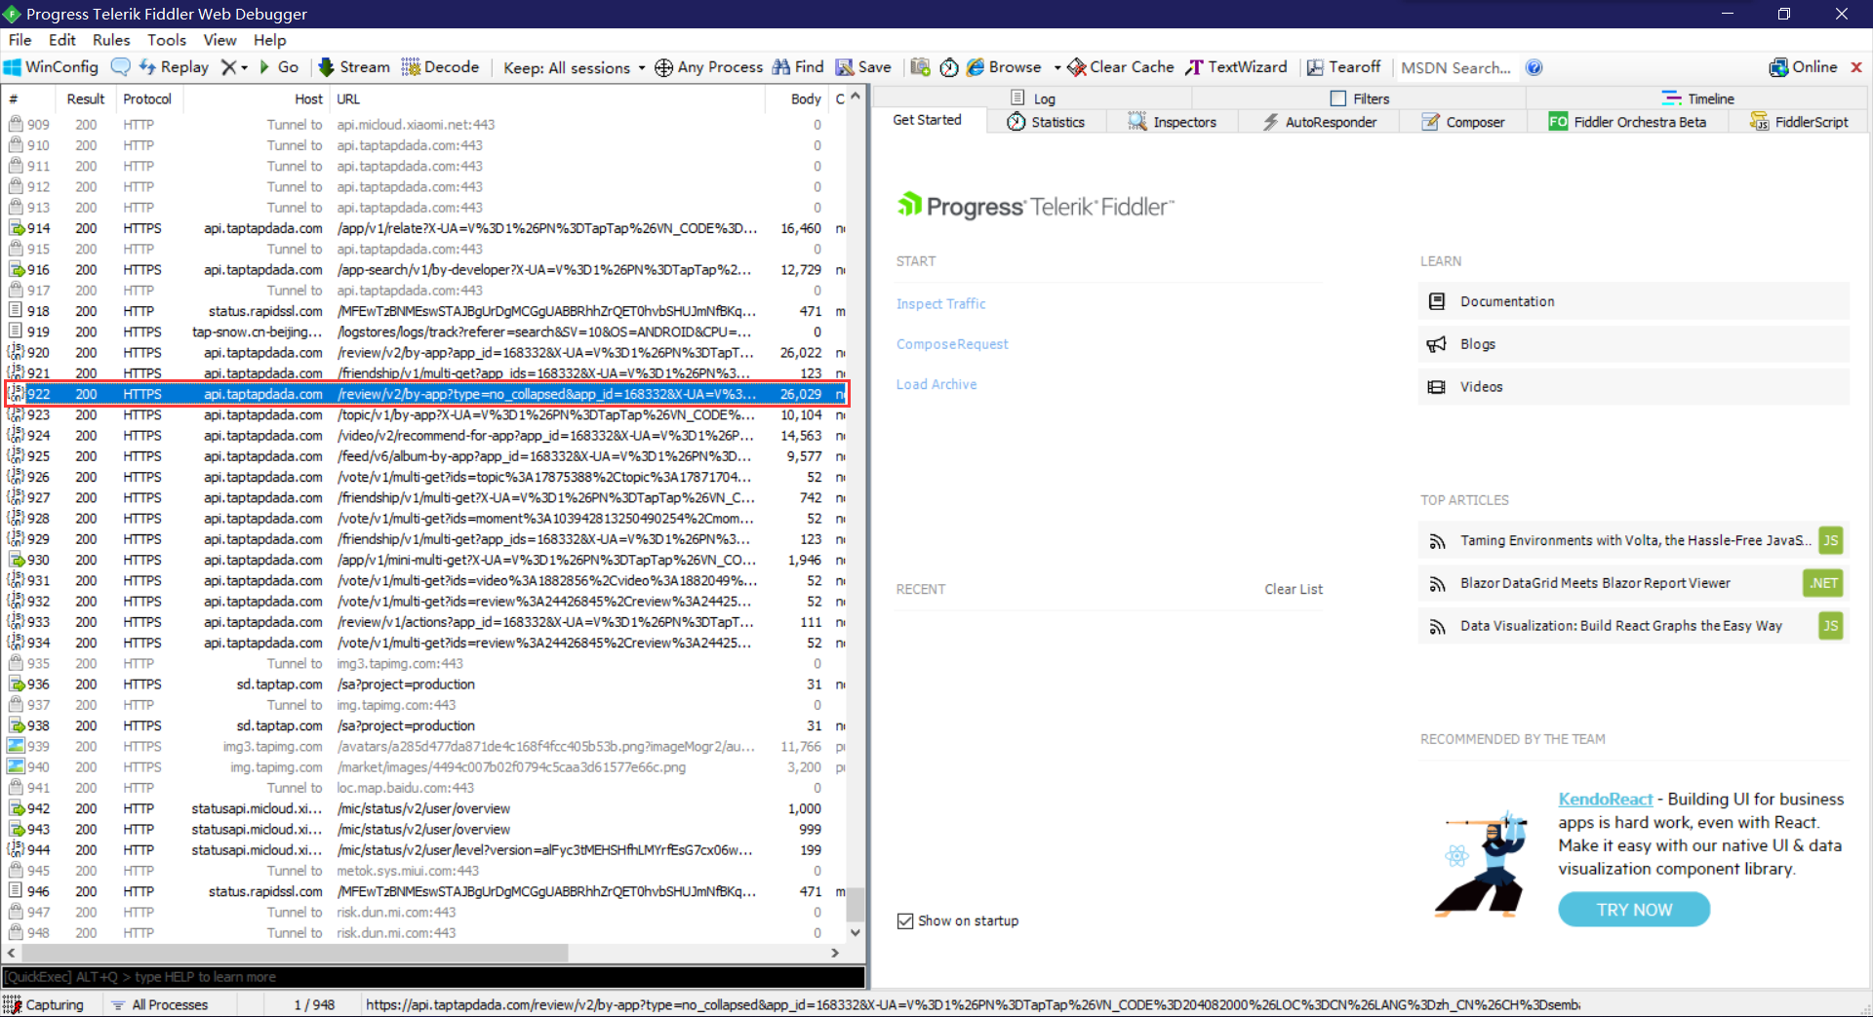Click the Inspect Traffic link
Image resolution: width=1873 pixels, height=1017 pixels.
(940, 304)
